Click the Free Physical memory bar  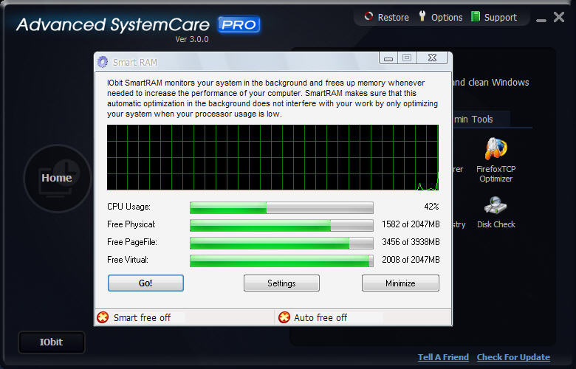pyautogui.click(x=282, y=225)
